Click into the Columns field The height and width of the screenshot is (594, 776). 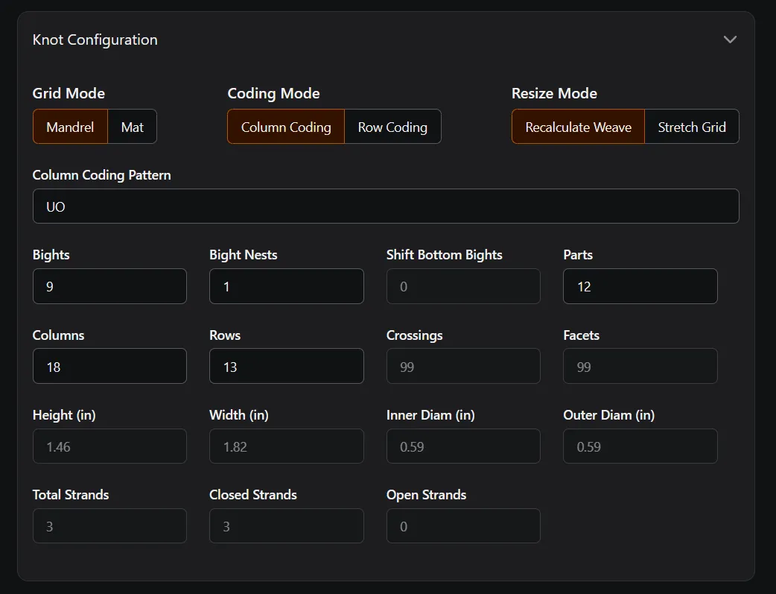point(109,366)
